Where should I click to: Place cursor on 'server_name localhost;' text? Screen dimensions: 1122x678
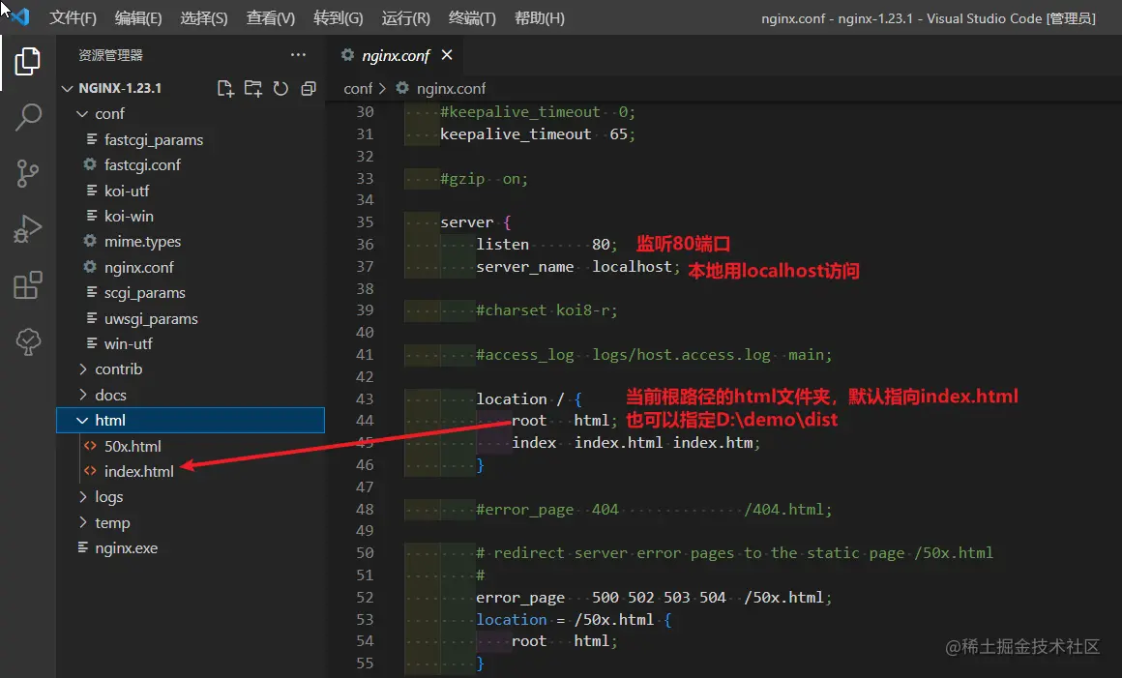pos(578,267)
